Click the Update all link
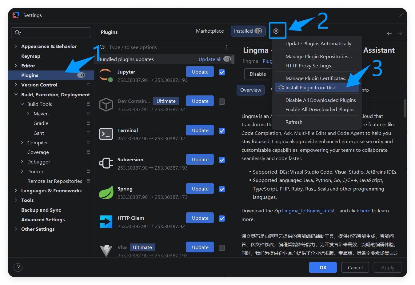415x285 pixels. (x=210, y=59)
